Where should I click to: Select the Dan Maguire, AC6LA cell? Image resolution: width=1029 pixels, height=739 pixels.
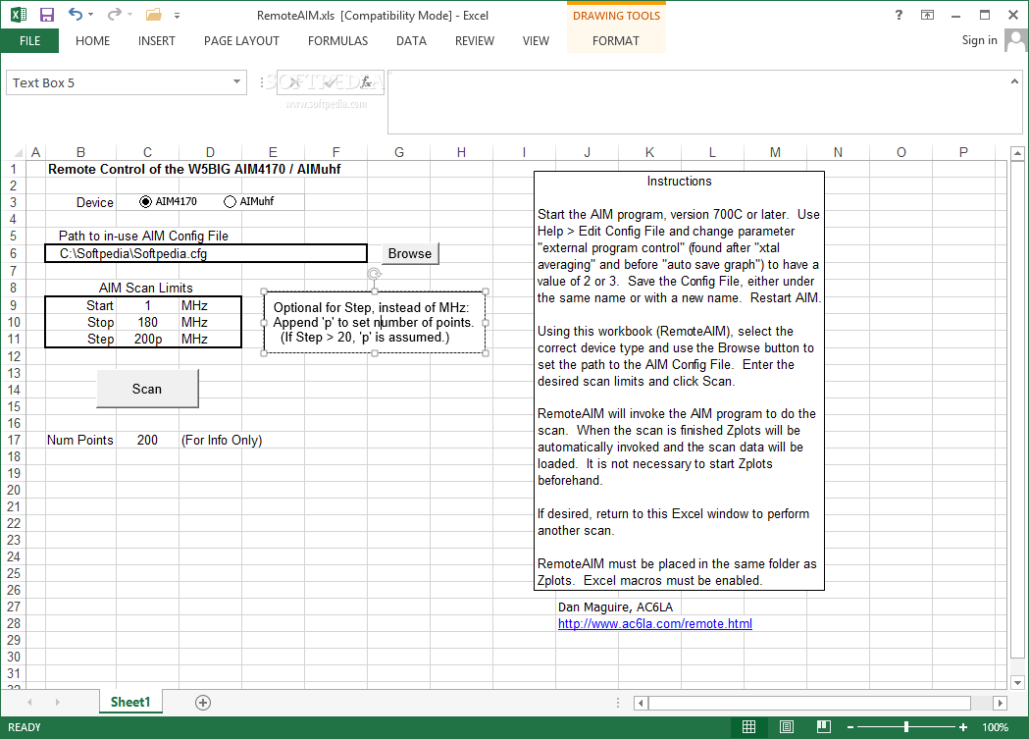point(616,607)
